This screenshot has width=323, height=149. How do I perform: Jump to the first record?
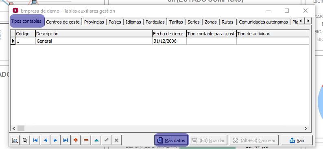tap(35, 140)
